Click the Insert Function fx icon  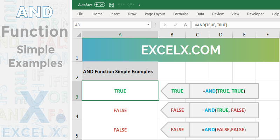(x=185, y=25)
